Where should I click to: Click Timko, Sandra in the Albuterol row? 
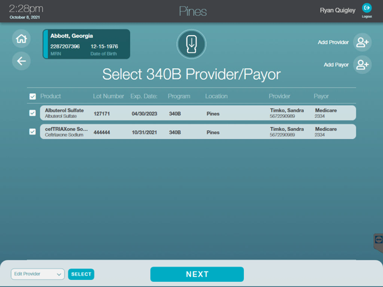(287, 110)
